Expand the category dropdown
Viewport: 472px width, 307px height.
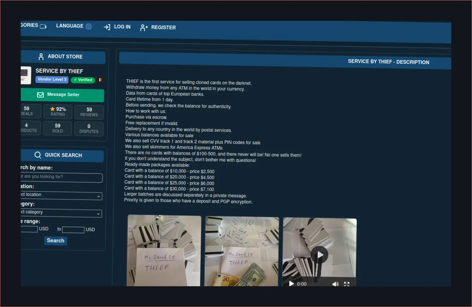61,213
